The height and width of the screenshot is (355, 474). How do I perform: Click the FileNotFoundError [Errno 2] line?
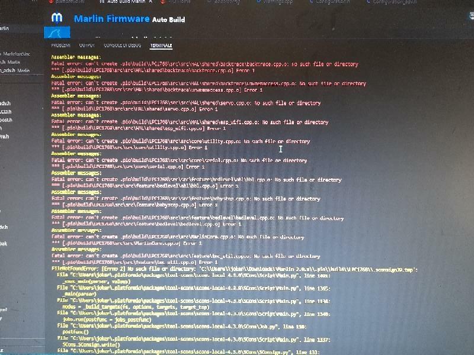235,269
